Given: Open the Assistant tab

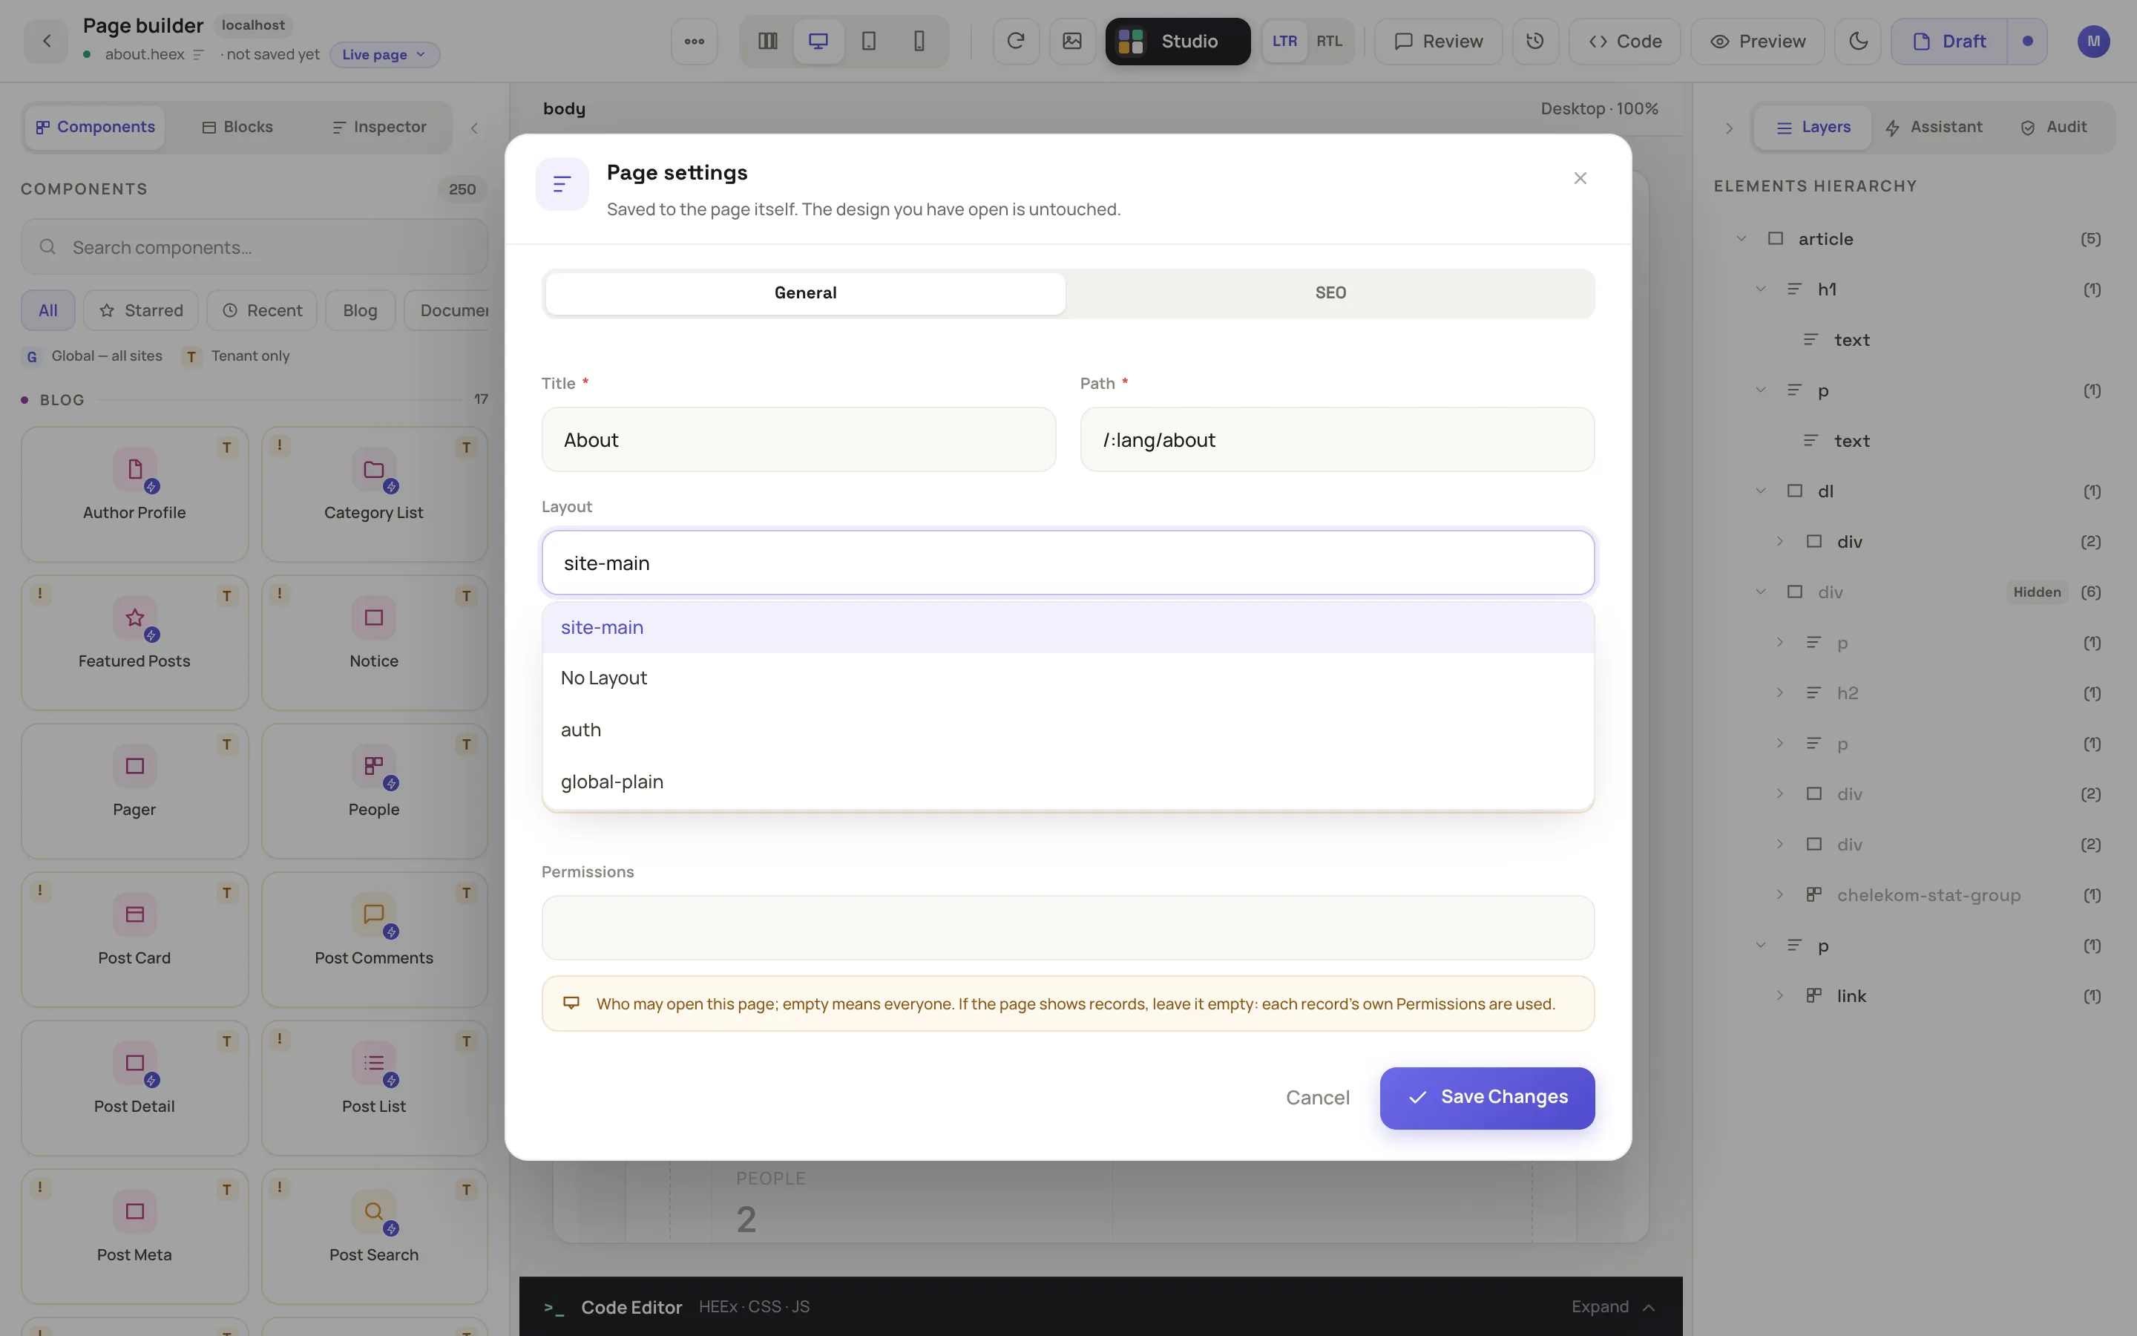Looking at the screenshot, I should 1934,127.
